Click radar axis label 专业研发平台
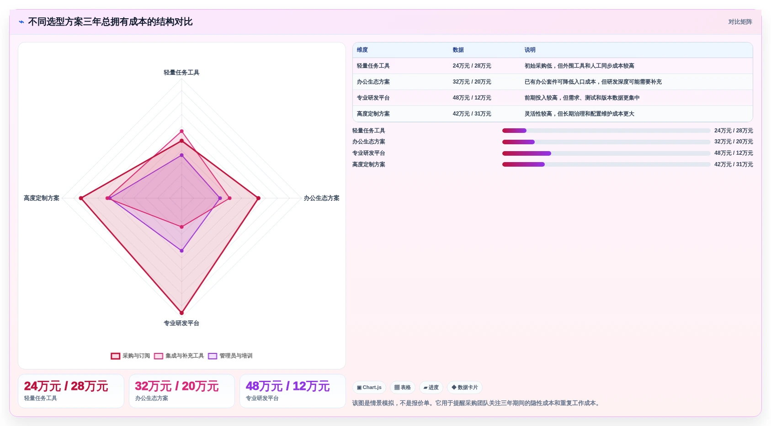The height and width of the screenshot is (426, 771). point(181,323)
